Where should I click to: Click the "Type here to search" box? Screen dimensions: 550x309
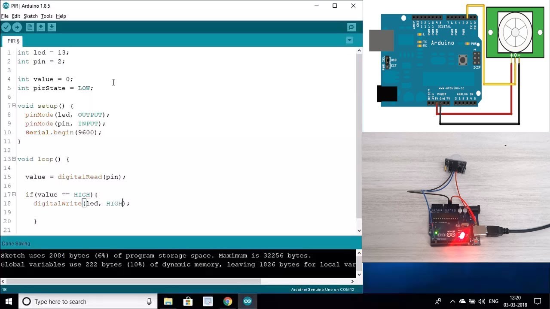88,302
